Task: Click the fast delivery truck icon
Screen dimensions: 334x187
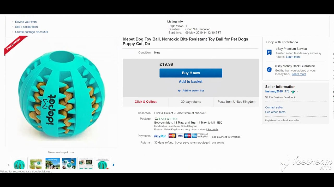Action: coord(156,119)
